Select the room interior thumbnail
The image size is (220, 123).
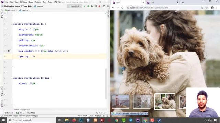(142, 102)
